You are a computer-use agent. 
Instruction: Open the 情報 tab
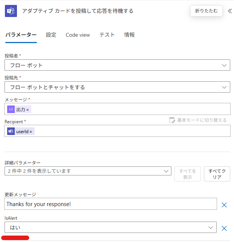coord(129,35)
